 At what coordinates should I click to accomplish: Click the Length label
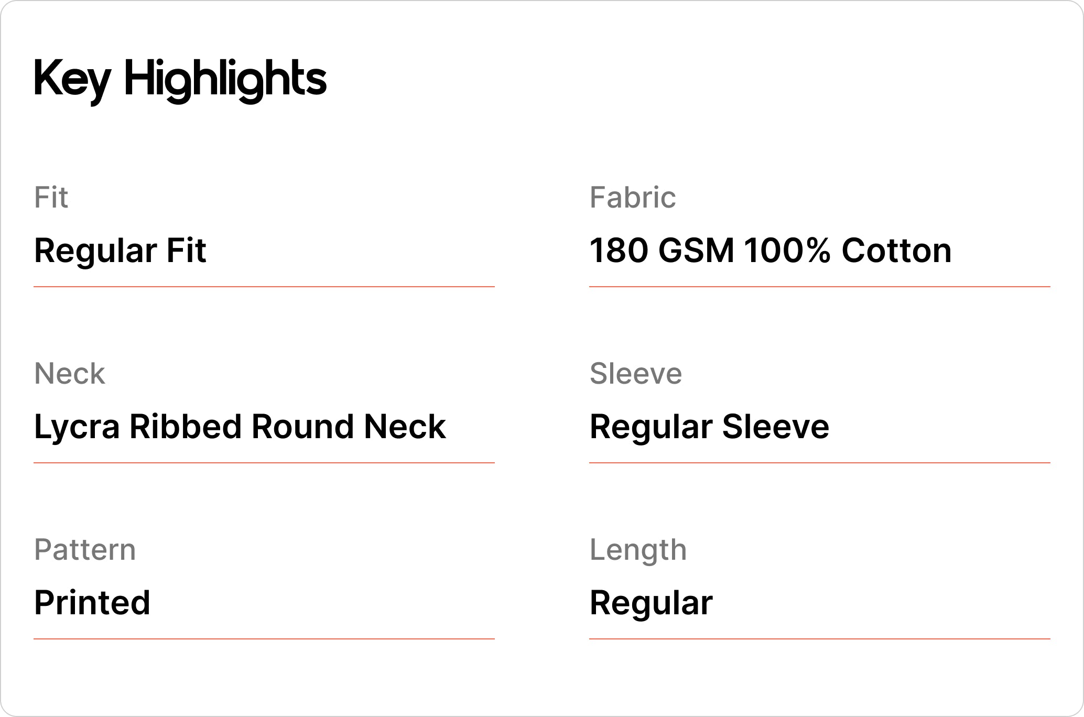[x=637, y=550]
